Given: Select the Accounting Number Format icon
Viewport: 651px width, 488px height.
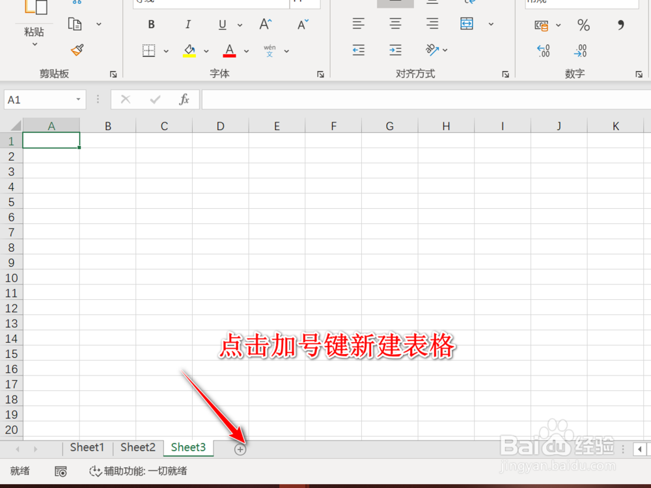Looking at the screenshot, I should pyautogui.click(x=542, y=25).
